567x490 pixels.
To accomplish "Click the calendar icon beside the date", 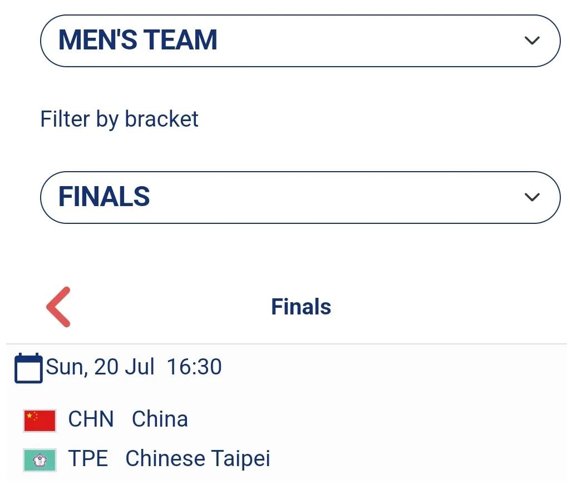I will coord(28,368).
